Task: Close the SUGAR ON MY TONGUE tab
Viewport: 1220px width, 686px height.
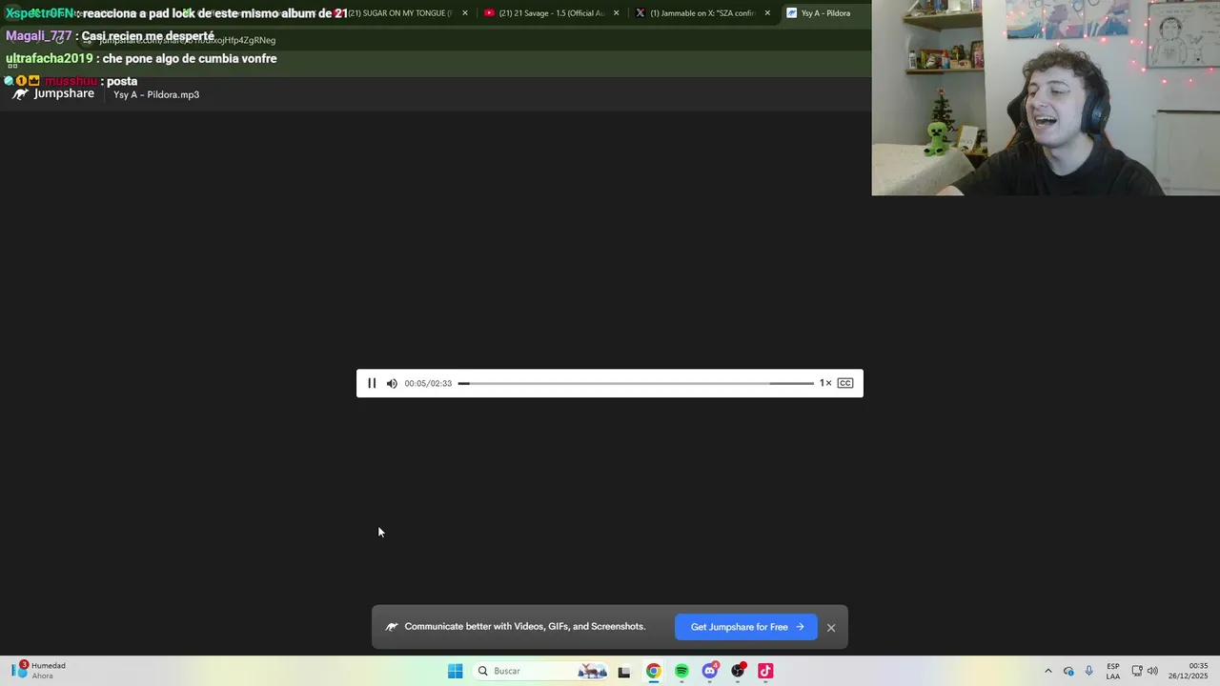Action: 465,13
